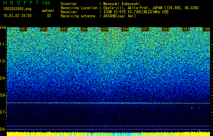Screen dimensions: 213x136
Task: Click the 2057 time marker label
Action: click(x=145, y=29)
